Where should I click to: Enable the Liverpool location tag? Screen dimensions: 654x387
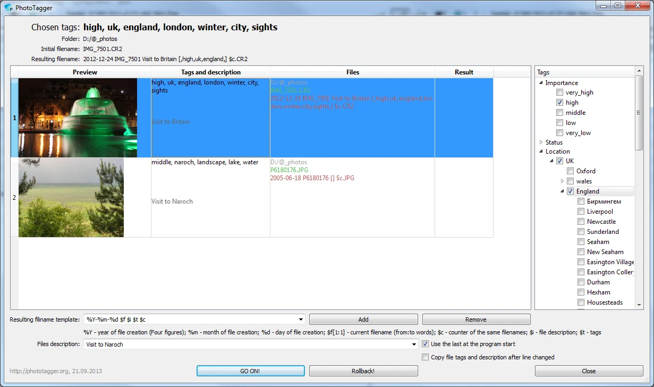pyautogui.click(x=581, y=212)
